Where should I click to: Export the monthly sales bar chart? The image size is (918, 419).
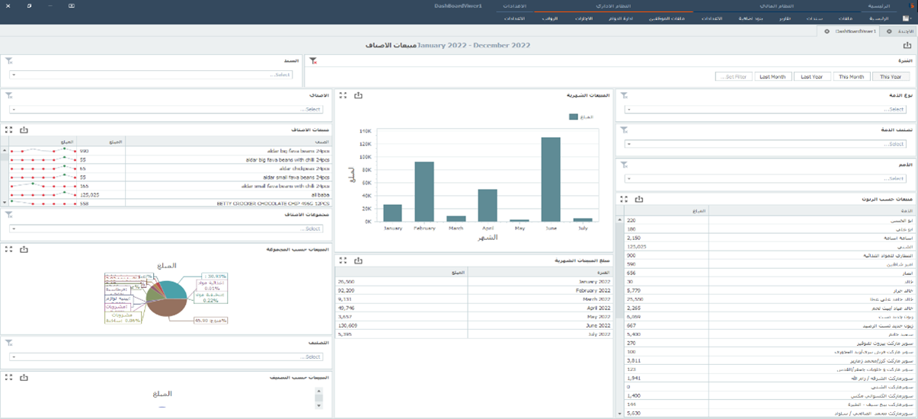coord(358,95)
